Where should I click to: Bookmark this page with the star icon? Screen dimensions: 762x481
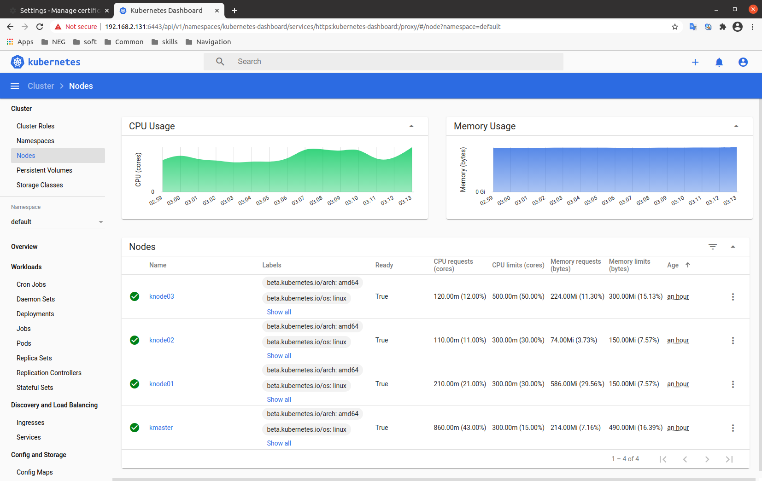(675, 27)
